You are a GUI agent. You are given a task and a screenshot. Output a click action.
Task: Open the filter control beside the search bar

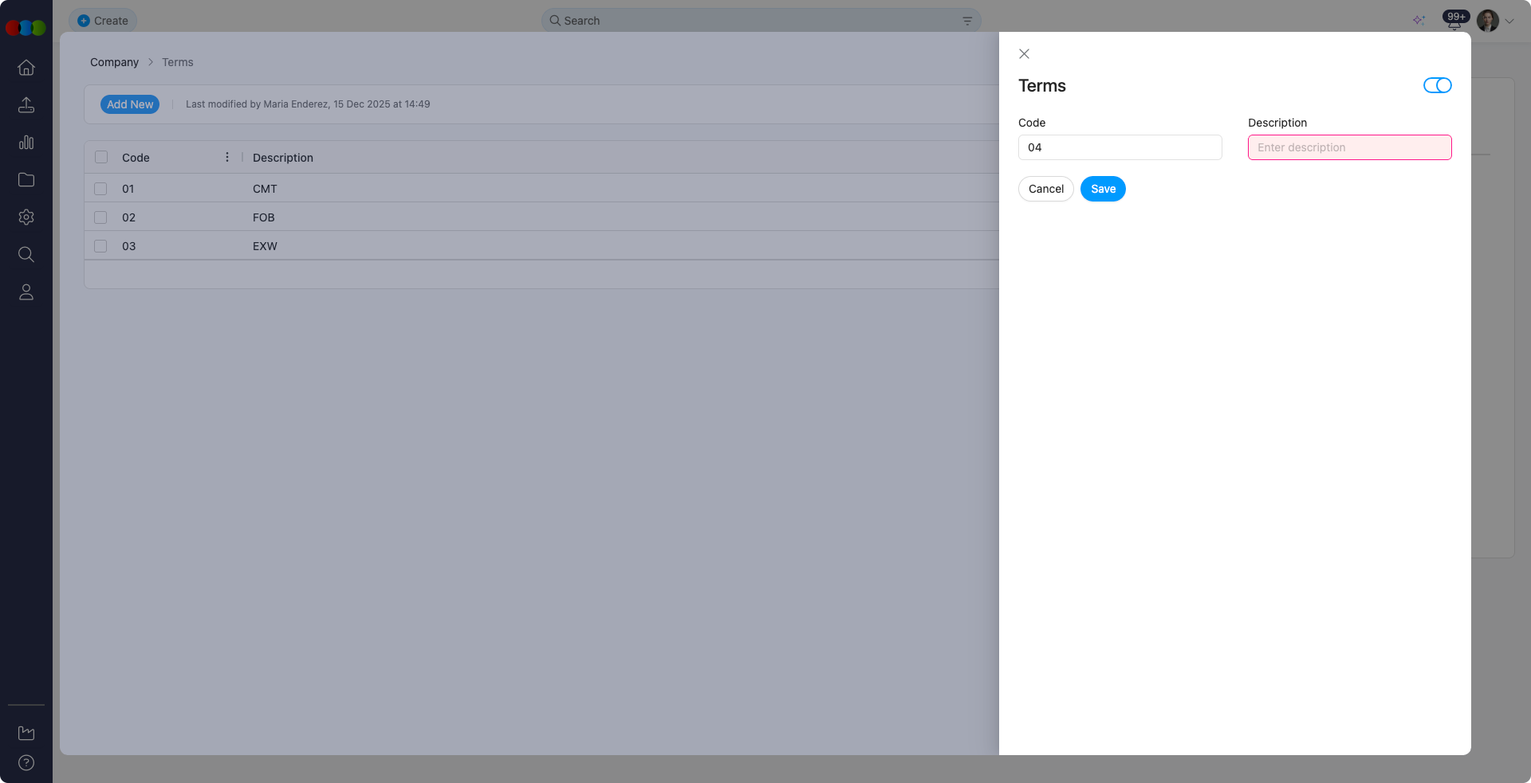(967, 21)
